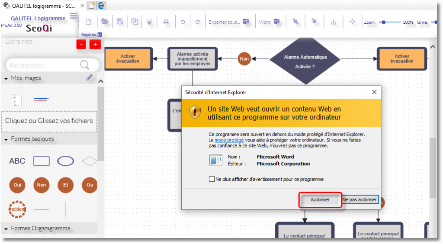This screenshot has width=443, height=244.
Task: Open a new browser tab
Action: pyautogui.click(x=92, y=6)
